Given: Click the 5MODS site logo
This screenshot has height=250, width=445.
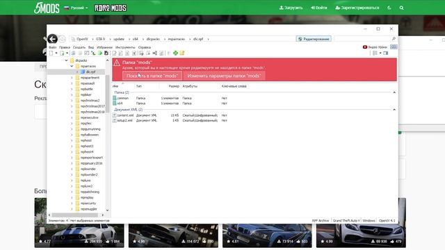Looking at the screenshot, I should click(x=47, y=8).
